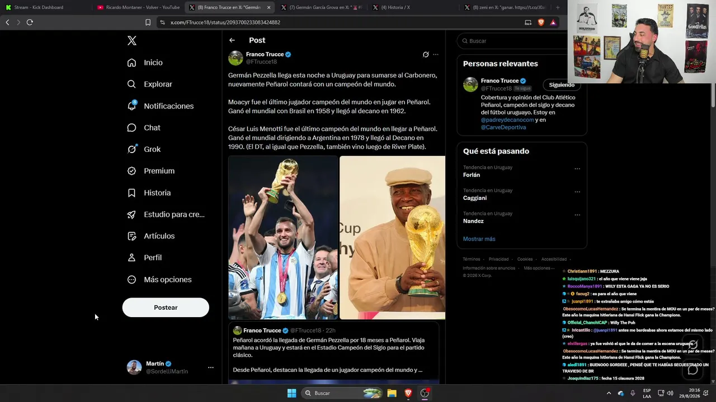Open the Windows Start menu
The height and width of the screenshot is (402, 716).
click(x=291, y=393)
